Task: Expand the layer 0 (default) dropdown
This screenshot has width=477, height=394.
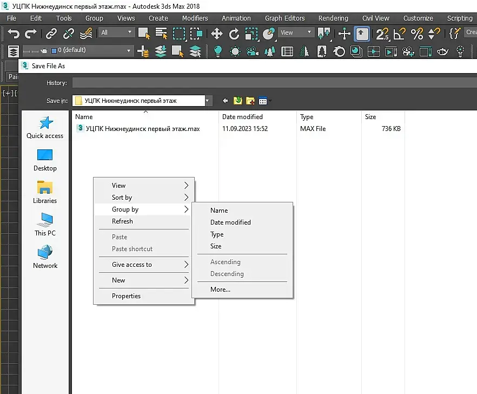Action: coord(129,50)
